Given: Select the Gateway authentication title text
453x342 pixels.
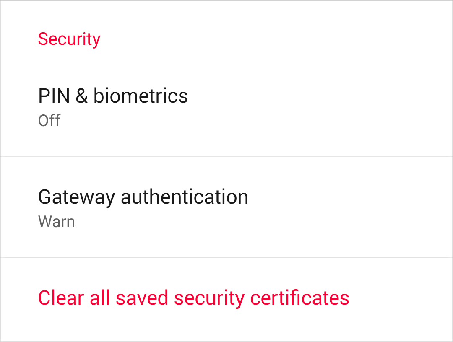Looking at the screenshot, I should [x=143, y=197].
